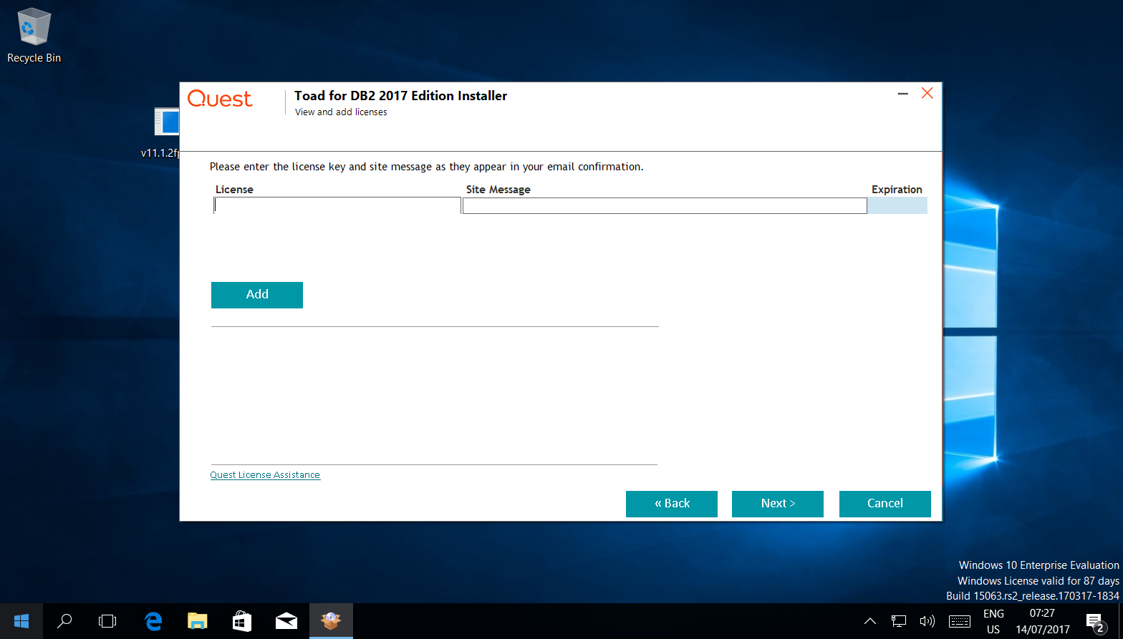This screenshot has width=1123, height=639.
Task: Click the Add license button
Action: pyautogui.click(x=257, y=295)
